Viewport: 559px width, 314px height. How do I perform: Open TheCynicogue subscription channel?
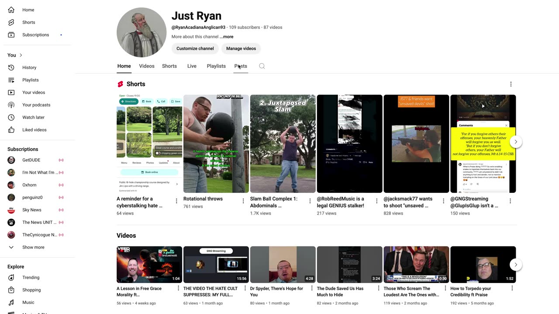(x=35, y=235)
